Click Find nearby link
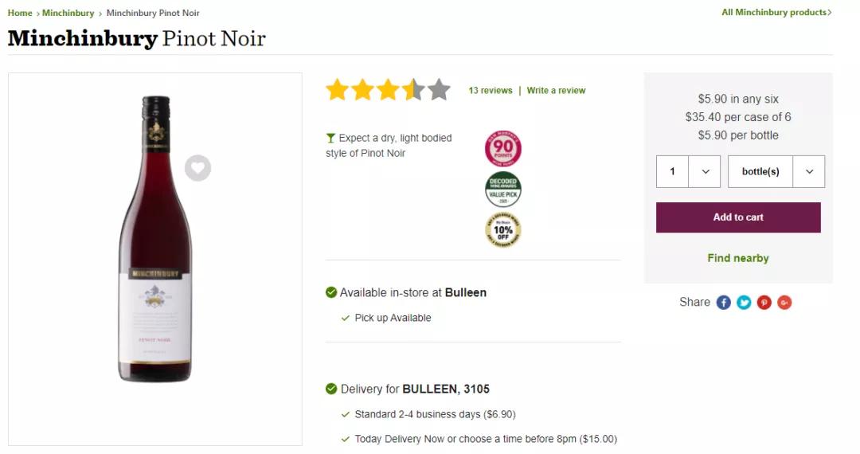 tap(738, 258)
